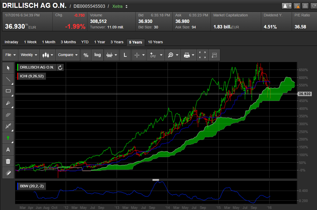Open the chart print dropdown

click(189, 55)
